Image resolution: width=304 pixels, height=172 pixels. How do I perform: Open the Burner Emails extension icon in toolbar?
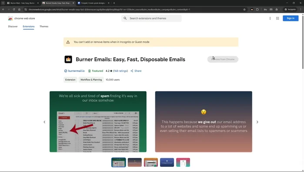[x=252, y=10]
